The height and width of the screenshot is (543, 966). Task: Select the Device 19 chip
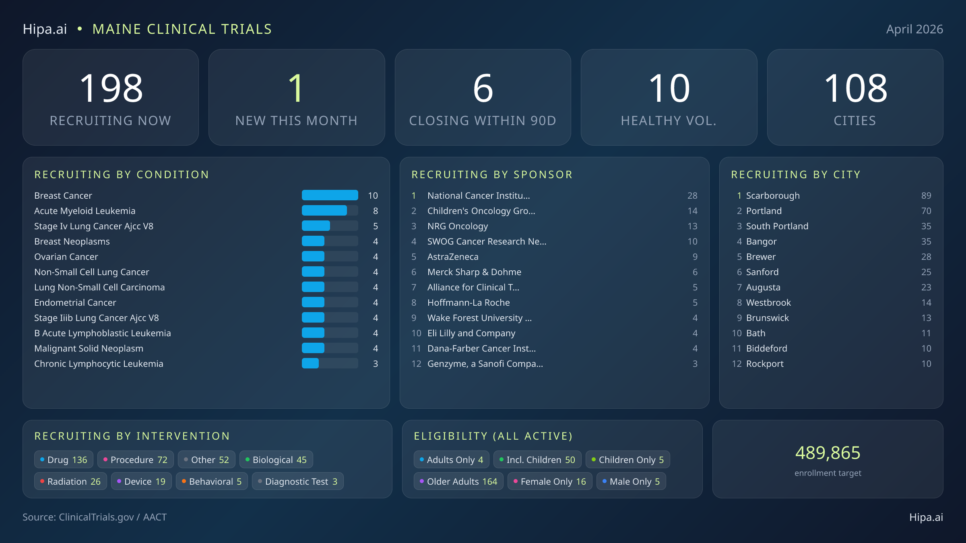point(141,481)
